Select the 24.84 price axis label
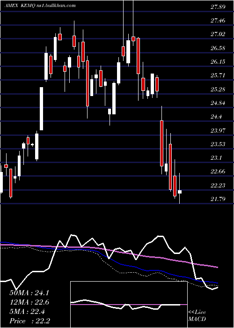This screenshot has width=234, height=328. pyautogui.click(x=218, y=103)
